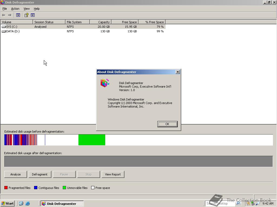
Task: Click the Search Desktop input field
Action: tap(220, 203)
